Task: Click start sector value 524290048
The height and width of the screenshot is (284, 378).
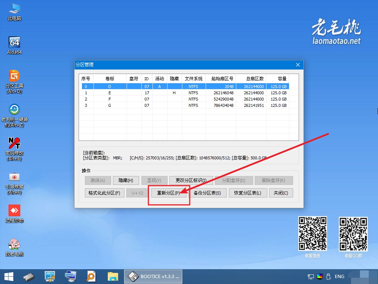Action: coord(223,99)
